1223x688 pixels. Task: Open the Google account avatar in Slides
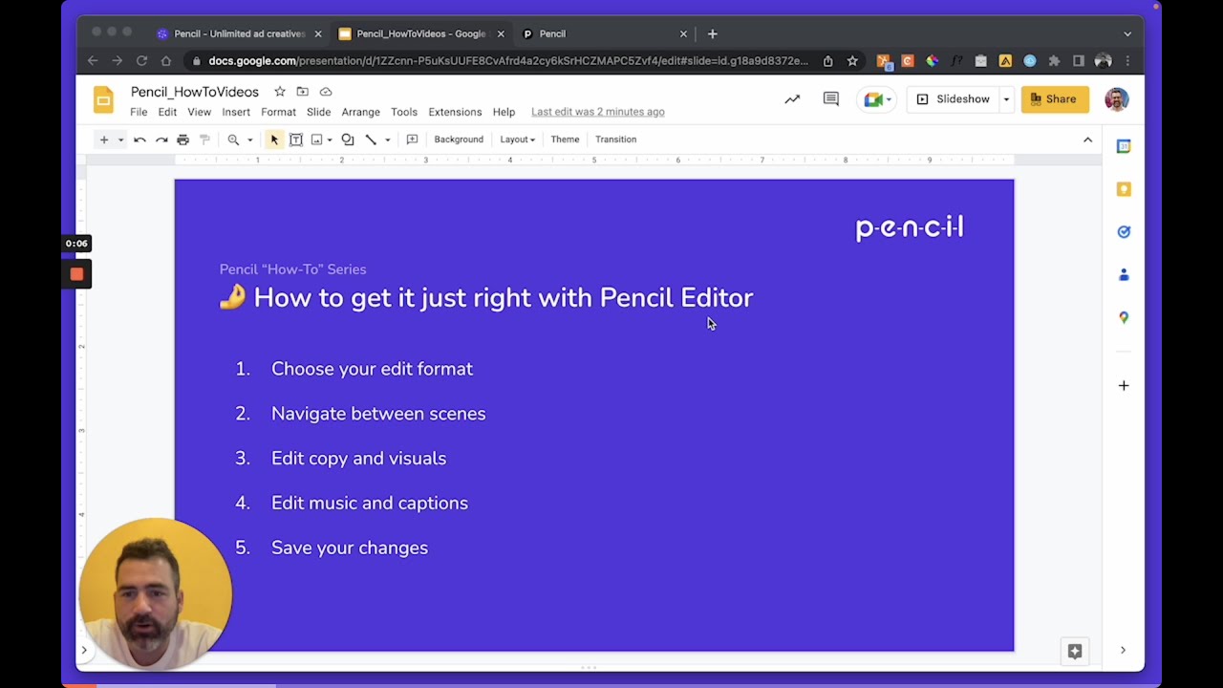pos(1116,99)
